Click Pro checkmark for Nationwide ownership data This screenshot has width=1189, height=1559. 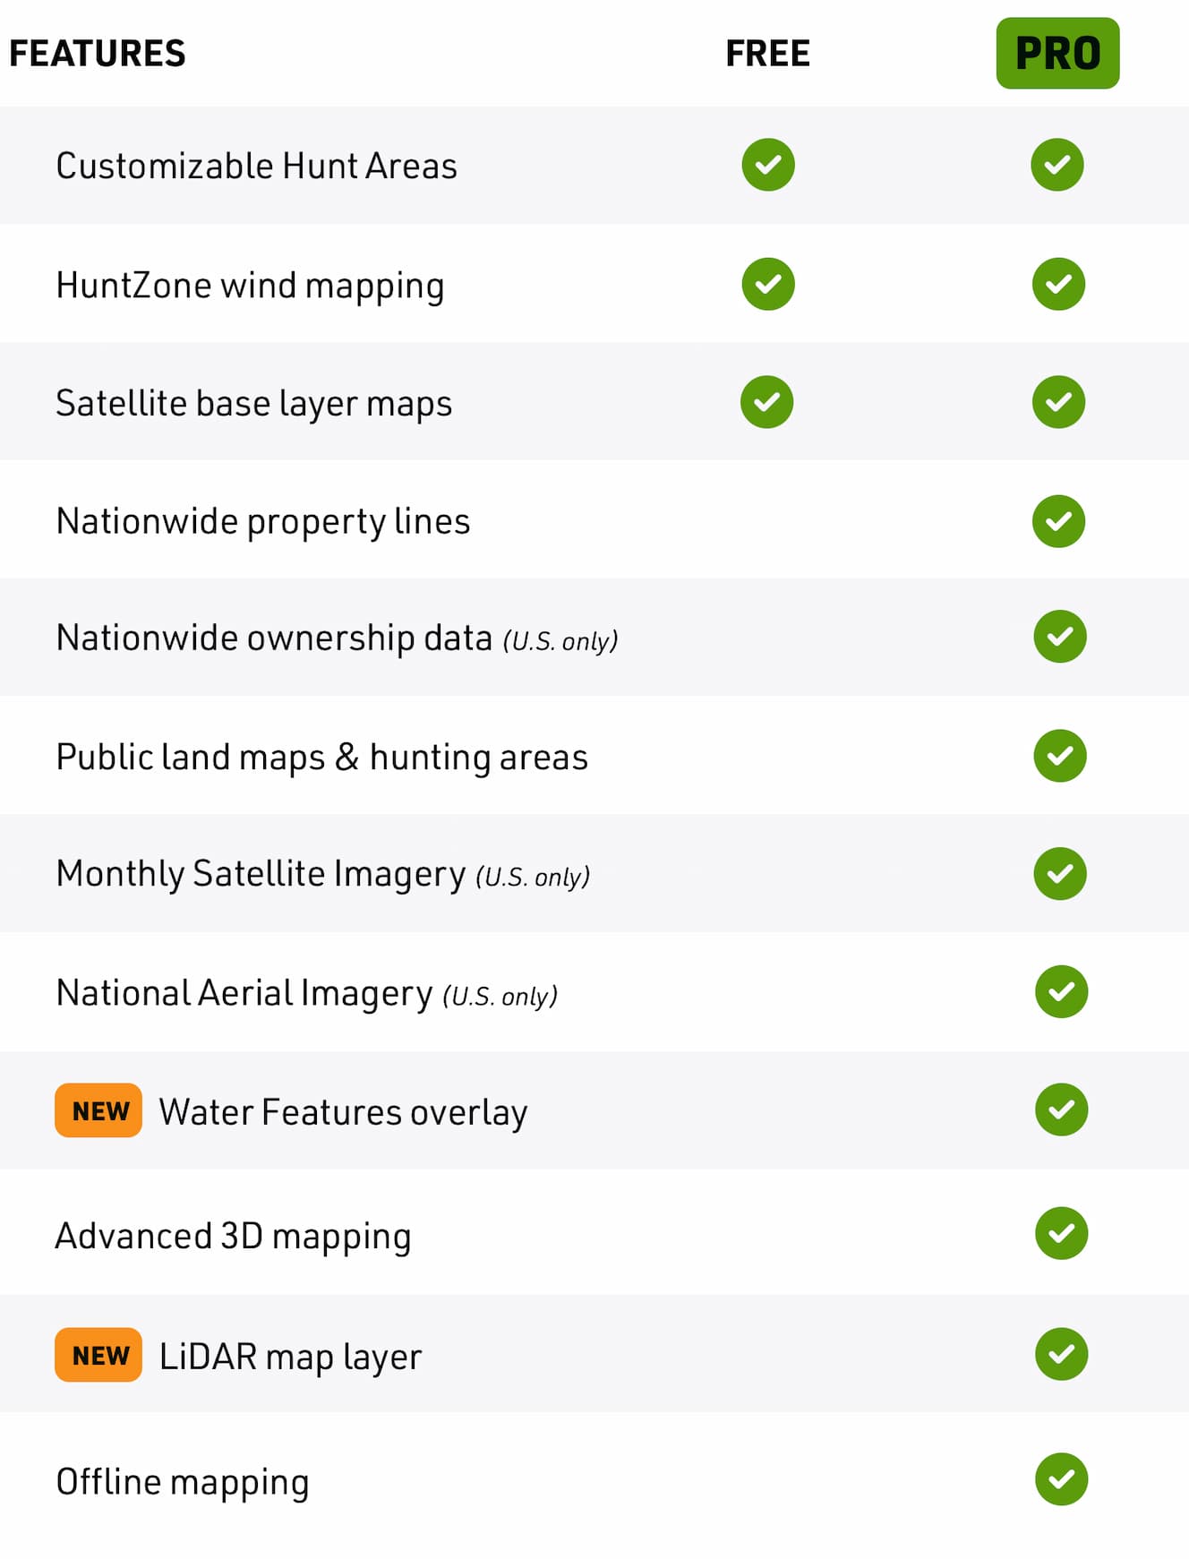point(1060,637)
